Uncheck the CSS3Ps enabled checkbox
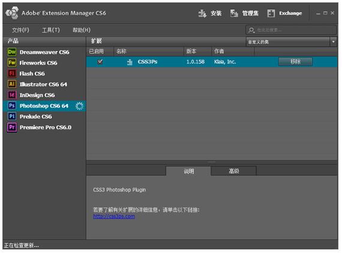 pos(100,62)
